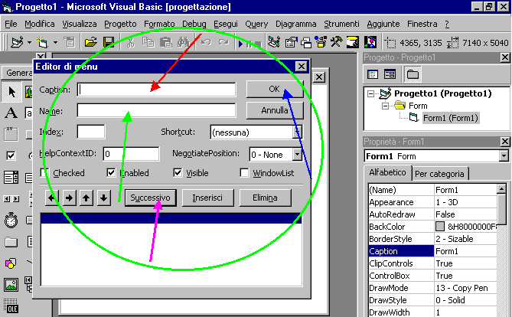Open the Strumenti menu

[341, 24]
